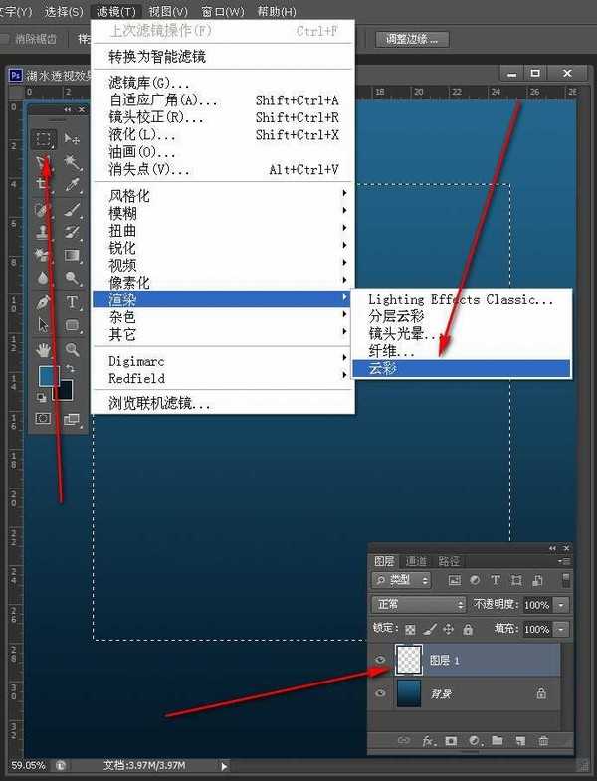Toggle smart object layer filter
This screenshot has height=781, width=597.
537,580
